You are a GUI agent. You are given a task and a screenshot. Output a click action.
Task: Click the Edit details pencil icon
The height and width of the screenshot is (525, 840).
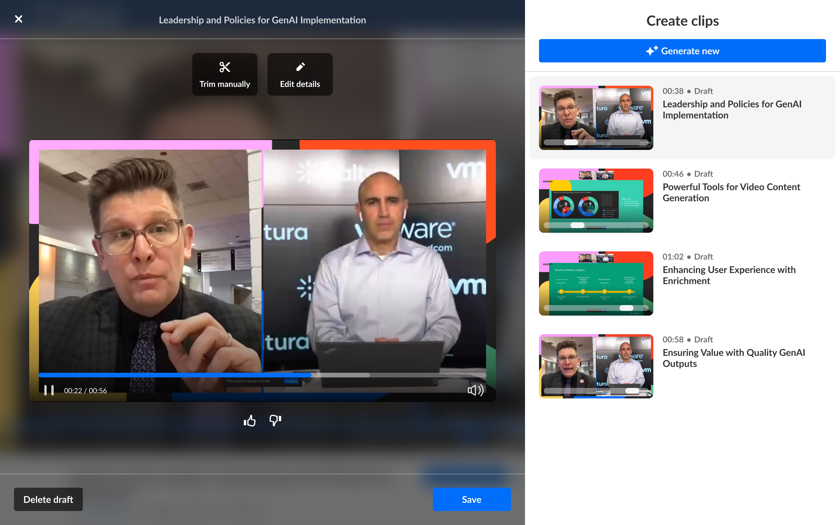(300, 67)
